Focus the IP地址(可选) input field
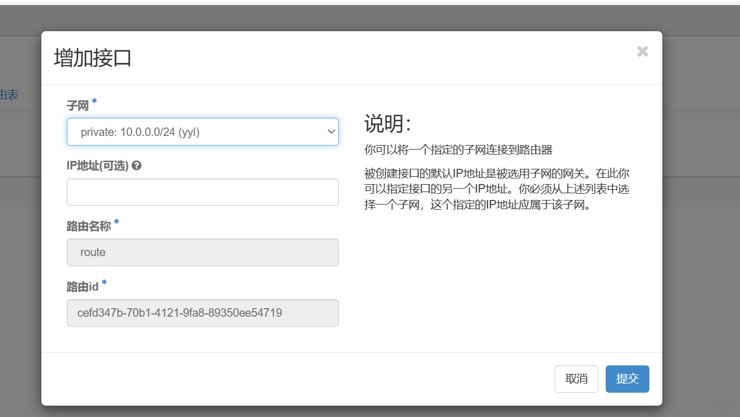The image size is (740, 417). (x=202, y=192)
